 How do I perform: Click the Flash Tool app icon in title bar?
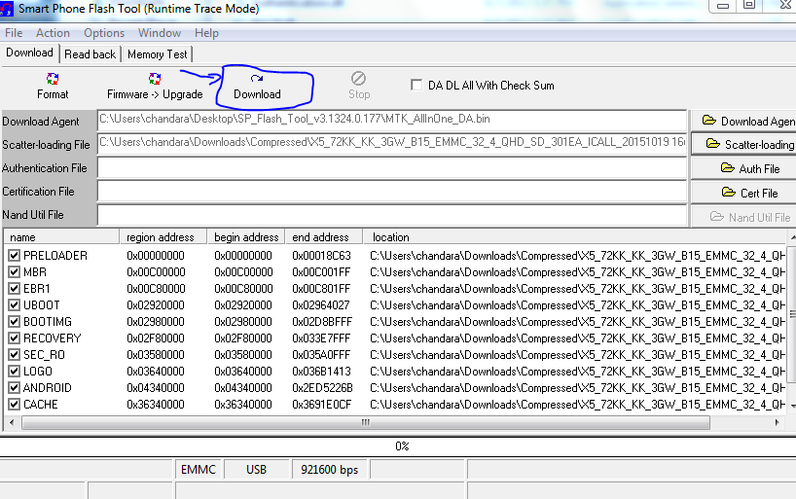tap(7, 9)
